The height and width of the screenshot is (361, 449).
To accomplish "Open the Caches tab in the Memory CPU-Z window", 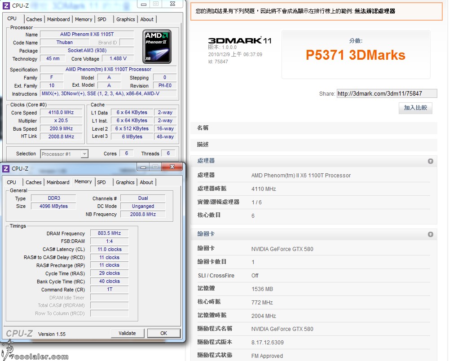I will [x=34, y=182].
